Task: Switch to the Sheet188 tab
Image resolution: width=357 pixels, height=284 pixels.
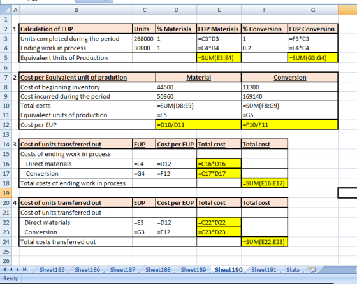Action: tap(158, 270)
